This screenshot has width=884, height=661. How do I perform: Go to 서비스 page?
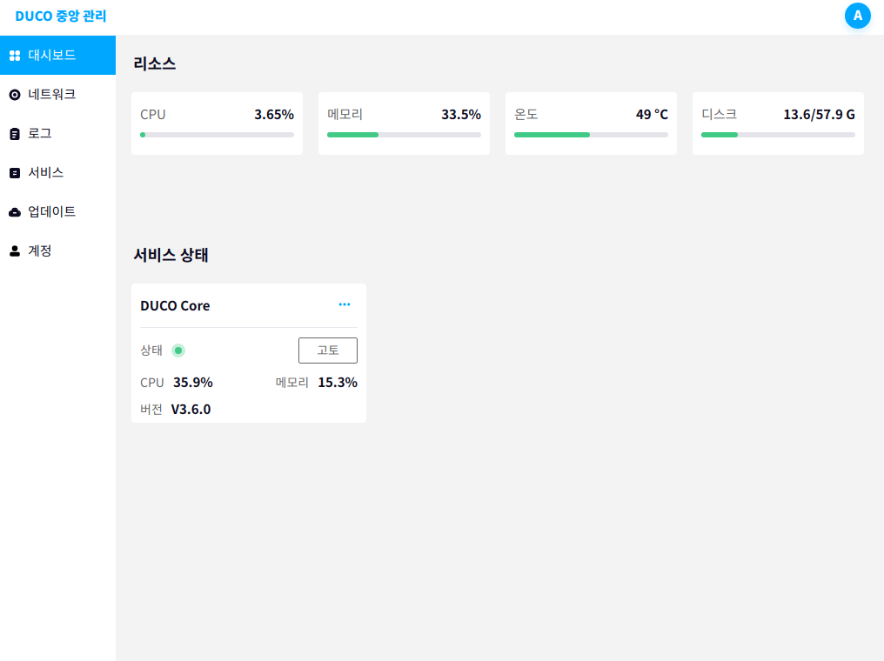pos(57,173)
